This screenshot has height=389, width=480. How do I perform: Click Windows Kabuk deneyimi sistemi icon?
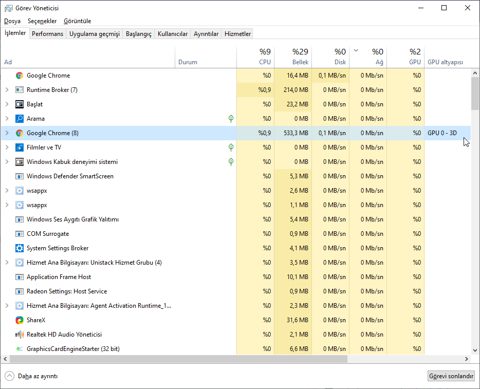pyautogui.click(x=20, y=162)
